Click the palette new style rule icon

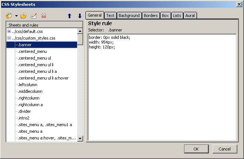(9, 16)
